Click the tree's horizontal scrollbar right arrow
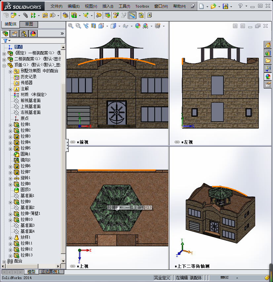 [x=58, y=266]
